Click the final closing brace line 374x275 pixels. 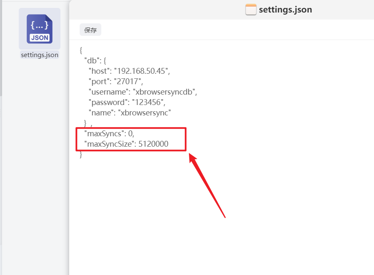81,155
